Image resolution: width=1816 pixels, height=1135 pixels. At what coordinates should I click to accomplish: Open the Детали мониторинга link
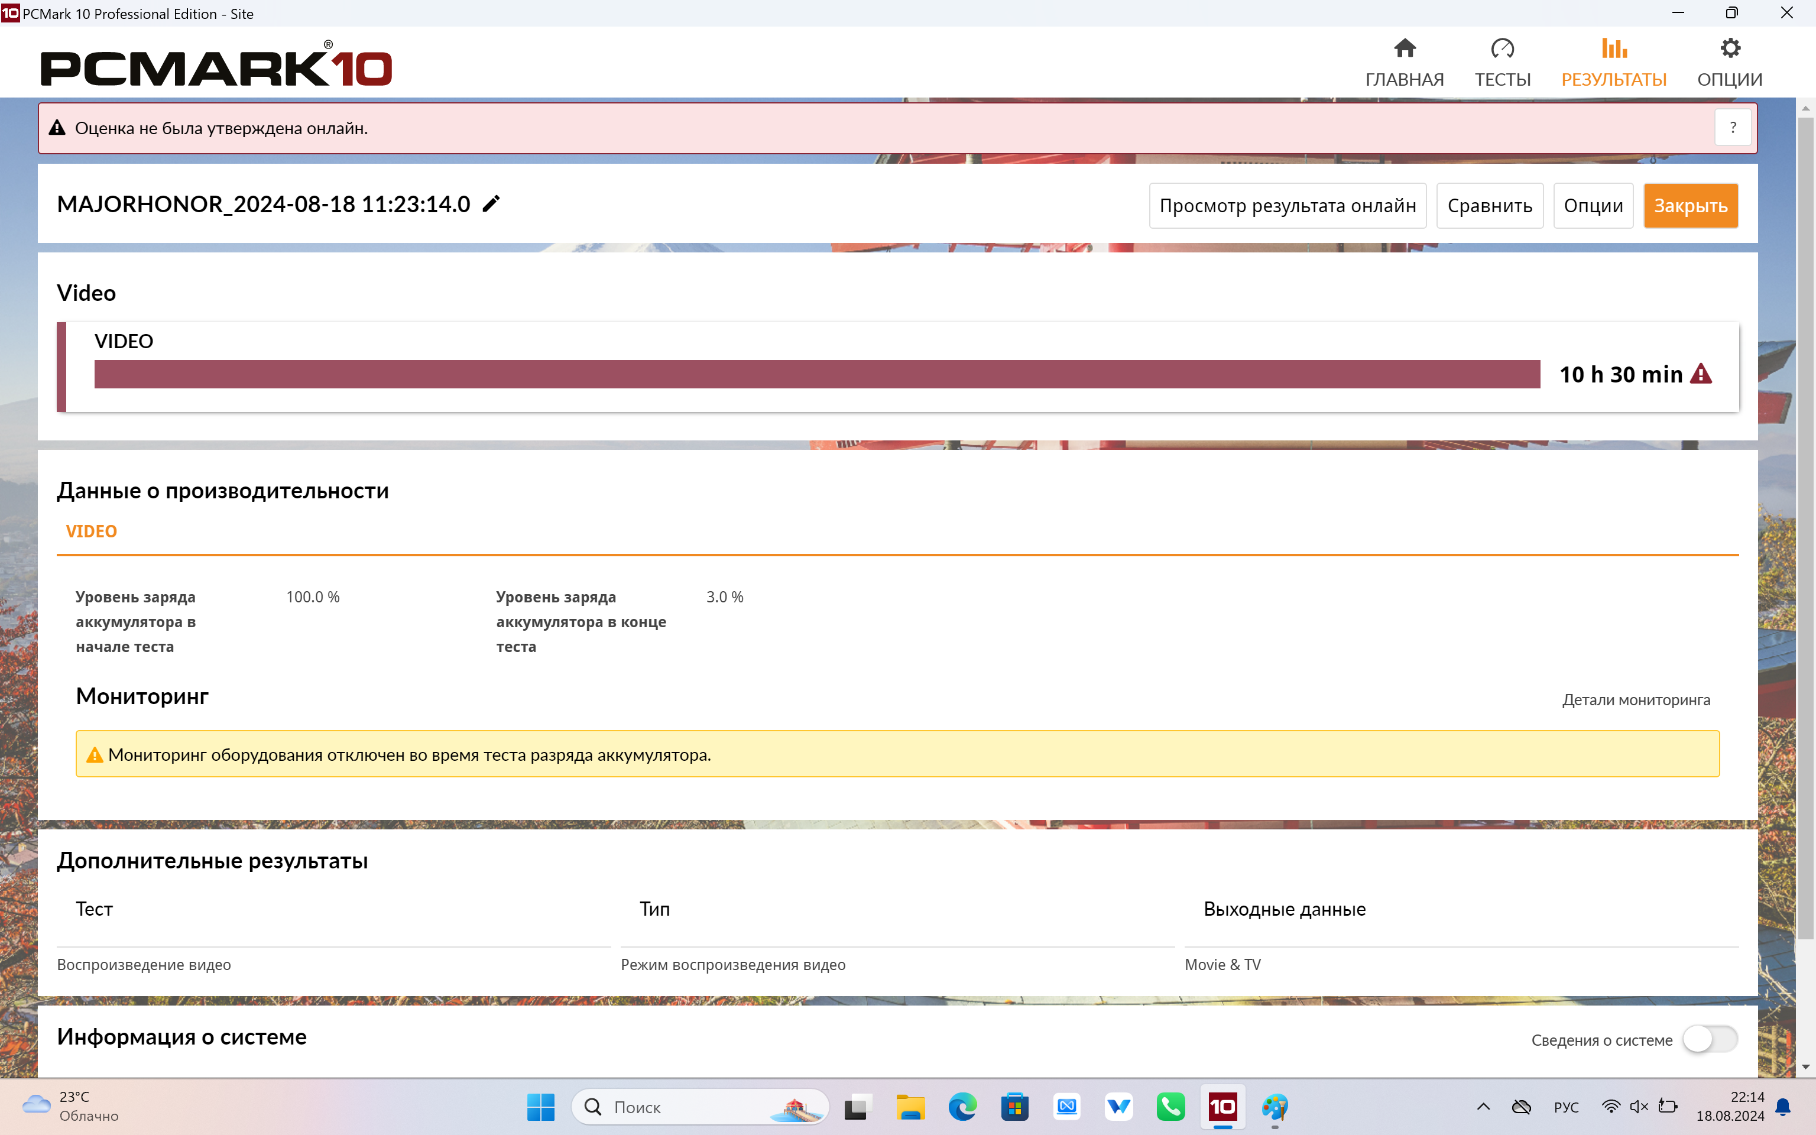(x=1636, y=699)
